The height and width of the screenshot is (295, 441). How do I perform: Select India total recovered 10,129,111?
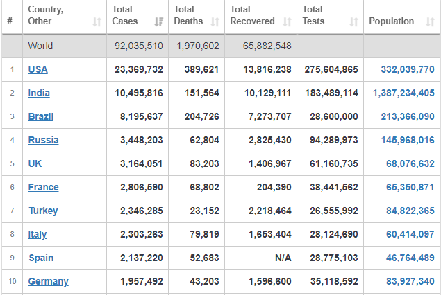pos(267,93)
